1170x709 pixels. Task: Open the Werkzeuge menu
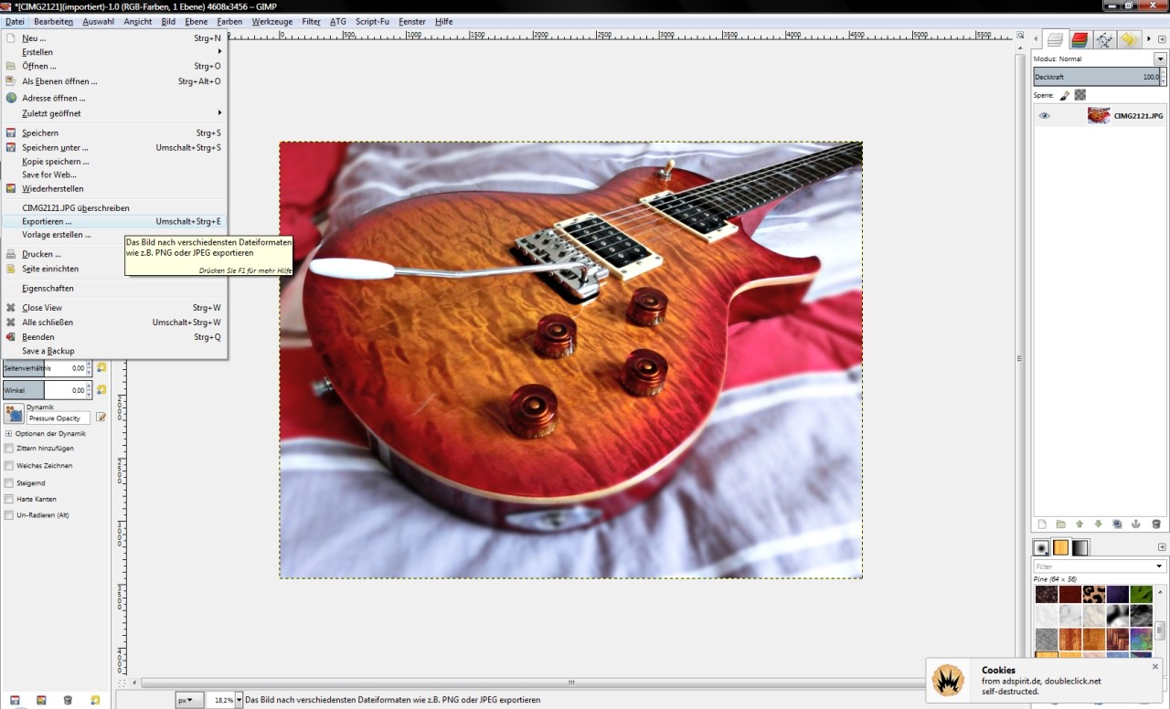tap(272, 21)
